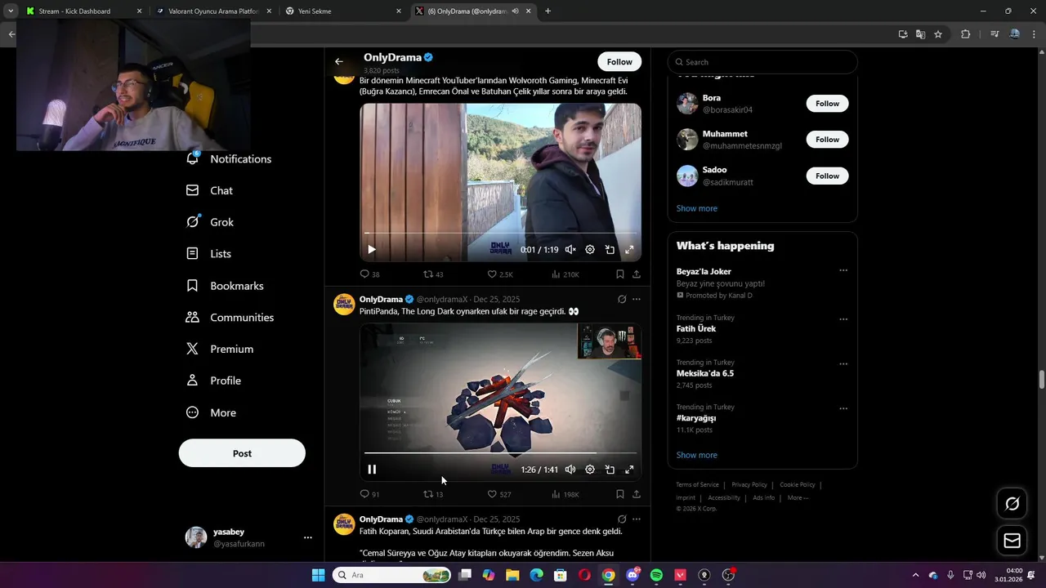
Task: Follow Muhammet @muhammetesnmzgl
Action: tap(827, 140)
